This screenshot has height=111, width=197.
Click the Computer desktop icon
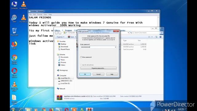(x=14, y=5)
